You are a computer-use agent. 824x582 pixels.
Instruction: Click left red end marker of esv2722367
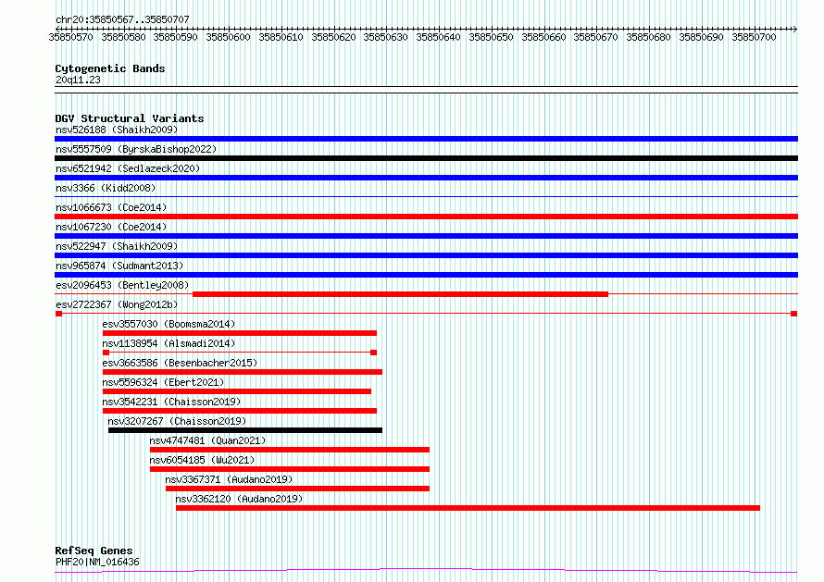click(x=59, y=314)
